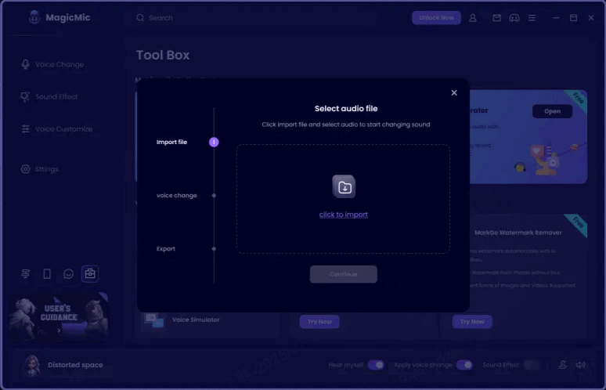Minimize the MagicMic window
Viewport: 606px width, 390px height.
(x=556, y=18)
